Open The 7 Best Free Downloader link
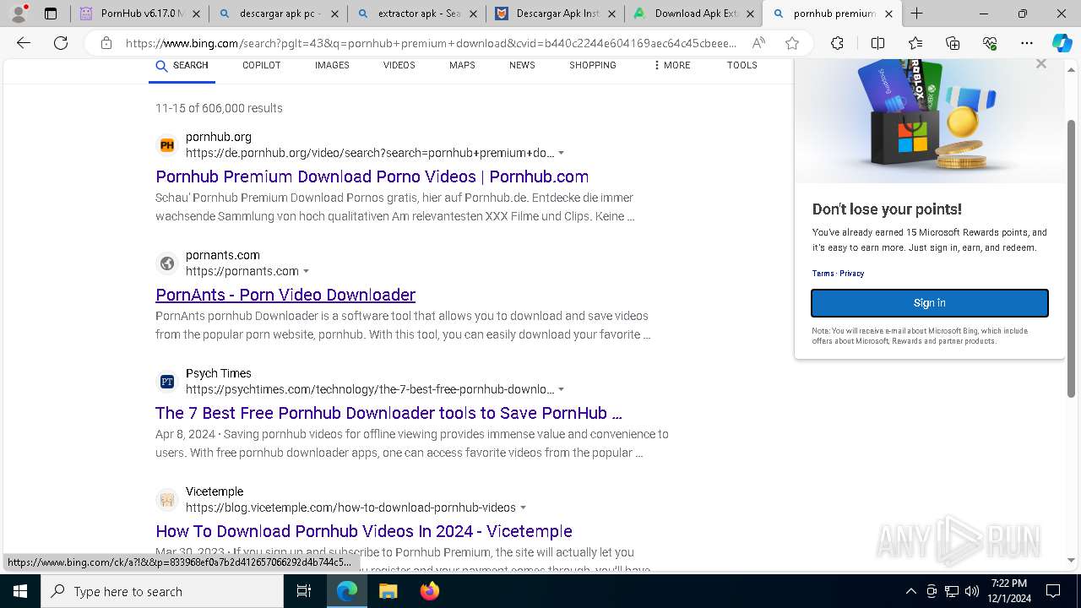 click(388, 413)
